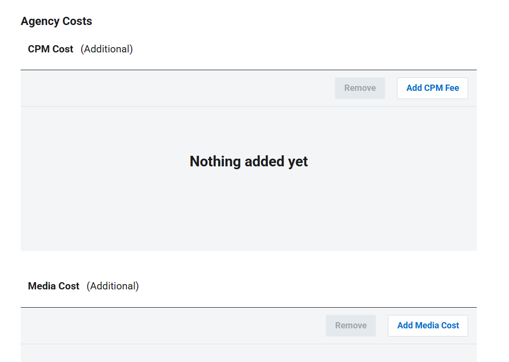Click "(Additional)" beside CPM Cost
Screen dimensions: 509x362
(107, 49)
